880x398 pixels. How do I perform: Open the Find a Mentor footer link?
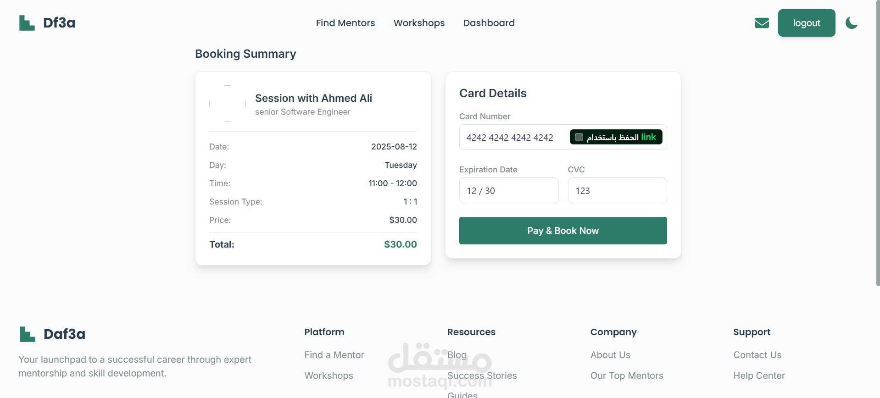click(334, 355)
